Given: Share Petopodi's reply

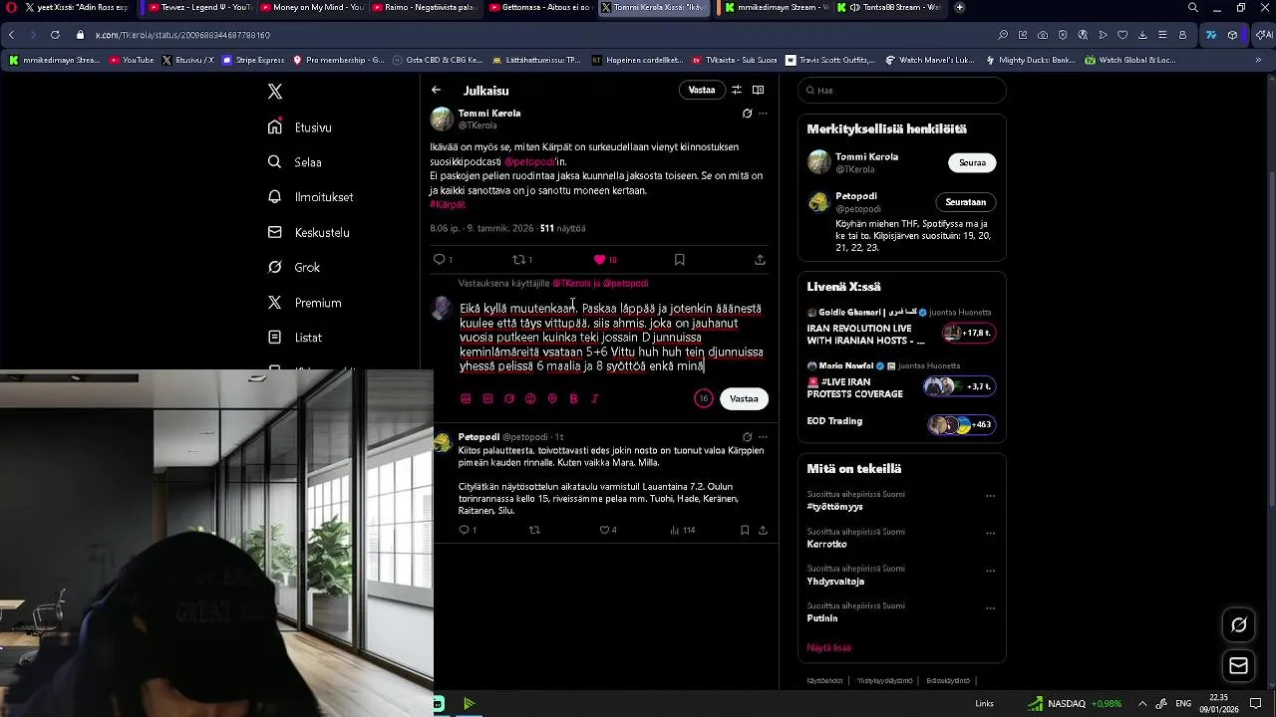Looking at the screenshot, I should click(763, 530).
